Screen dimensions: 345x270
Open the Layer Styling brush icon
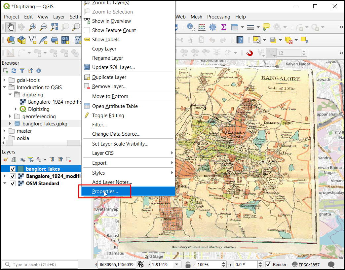6,159
